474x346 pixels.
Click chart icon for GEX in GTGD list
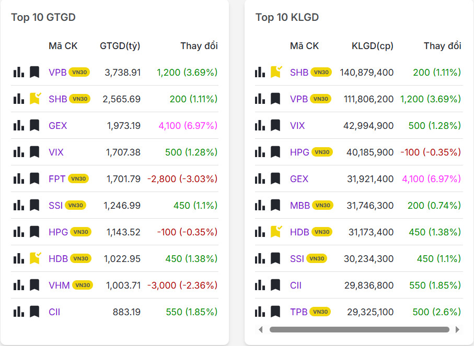(x=19, y=125)
